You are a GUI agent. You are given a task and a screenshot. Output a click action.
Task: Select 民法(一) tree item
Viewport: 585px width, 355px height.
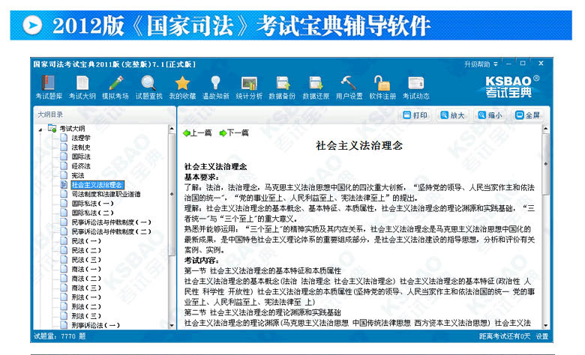pos(86,241)
